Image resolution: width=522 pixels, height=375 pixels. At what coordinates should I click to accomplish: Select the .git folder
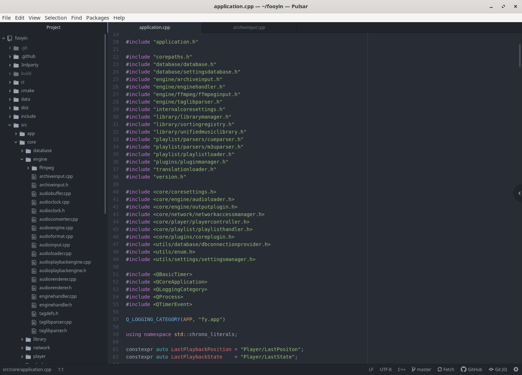[24, 48]
